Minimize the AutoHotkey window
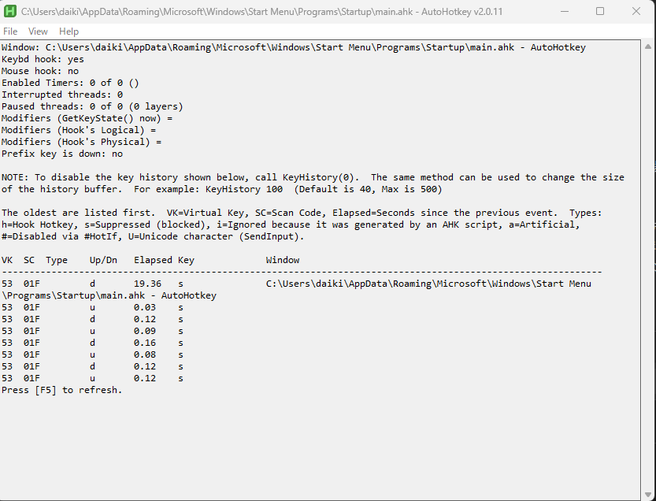This screenshot has width=656, height=501. pyautogui.click(x=564, y=12)
